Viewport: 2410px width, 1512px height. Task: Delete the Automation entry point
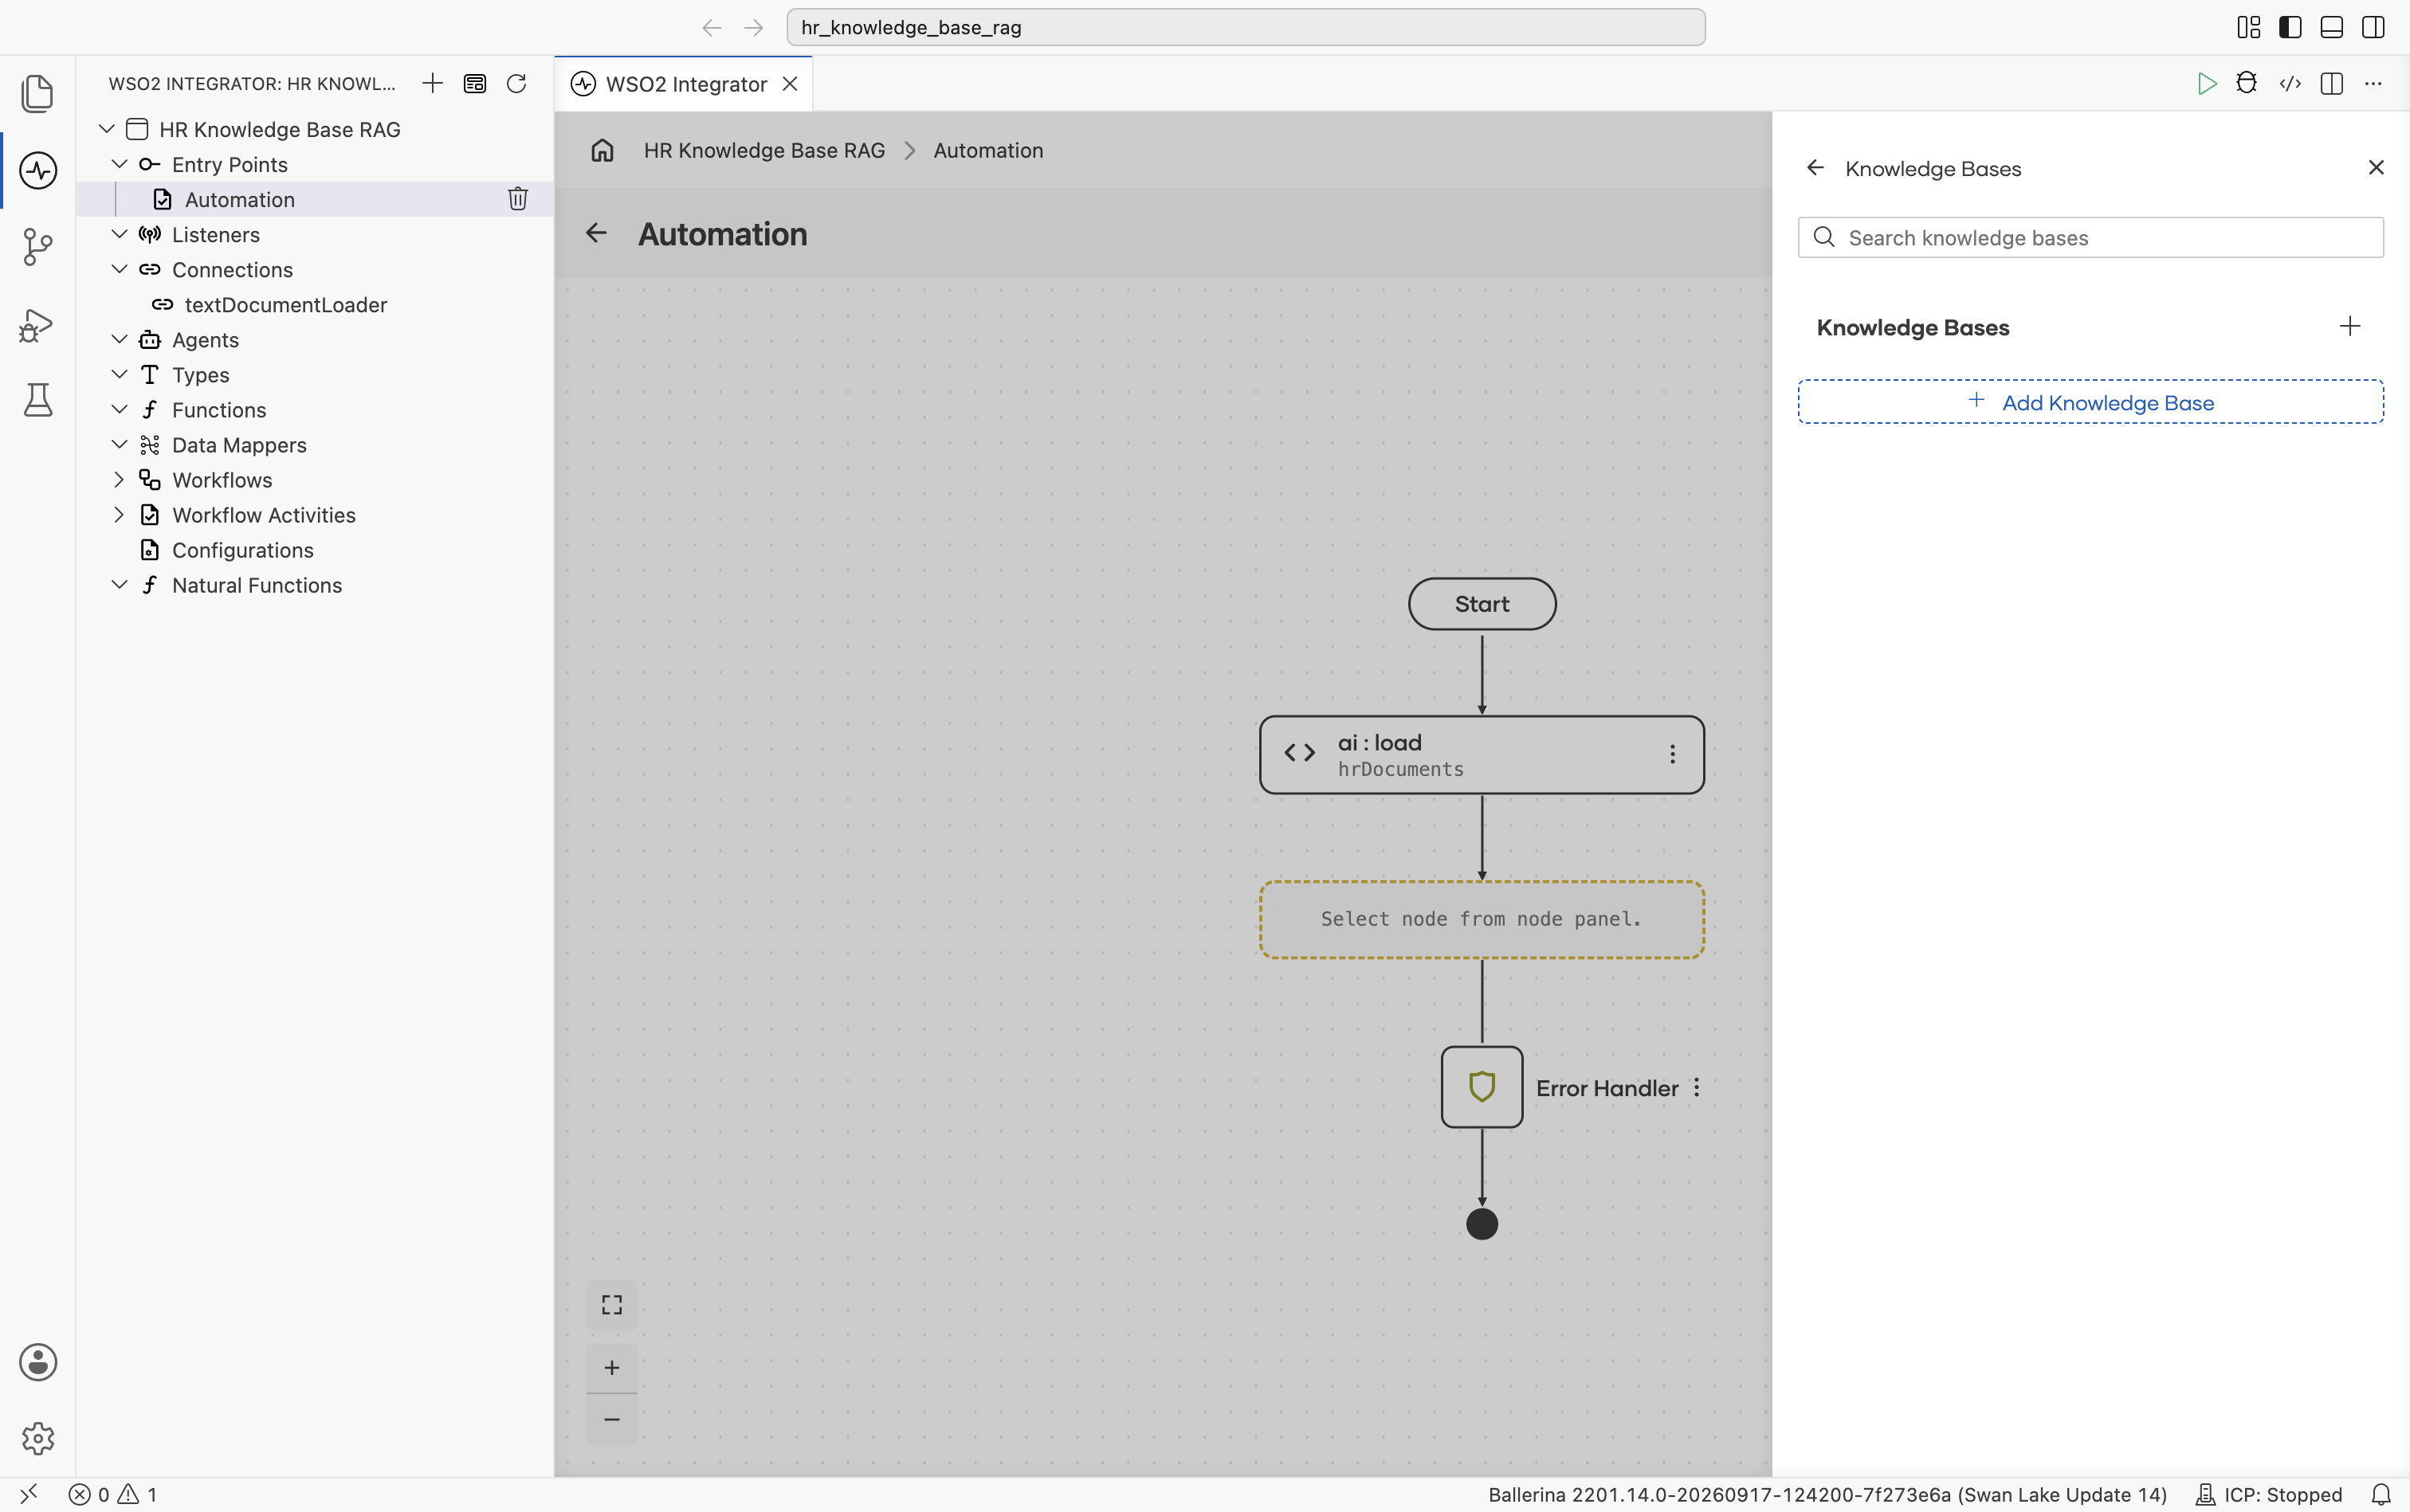point(517,199)
